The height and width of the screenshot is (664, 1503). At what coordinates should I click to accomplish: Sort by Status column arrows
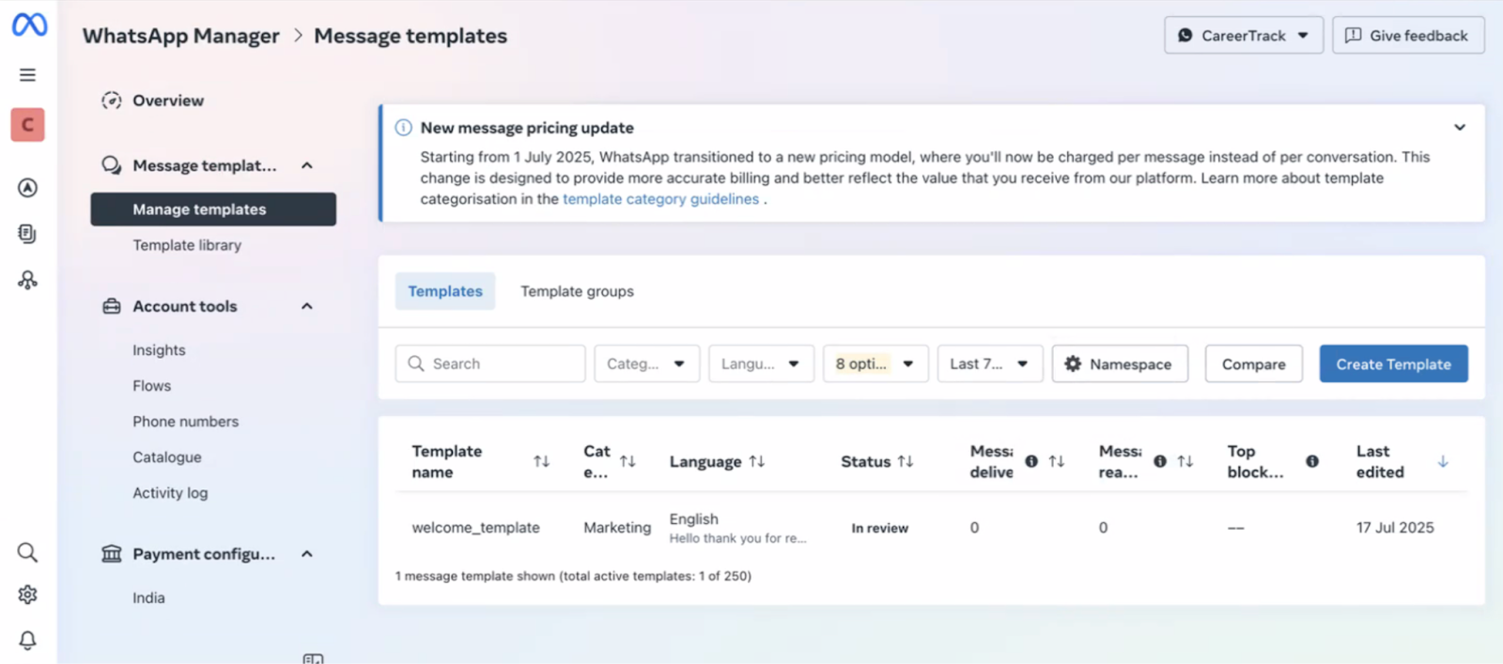pos(906,461)
